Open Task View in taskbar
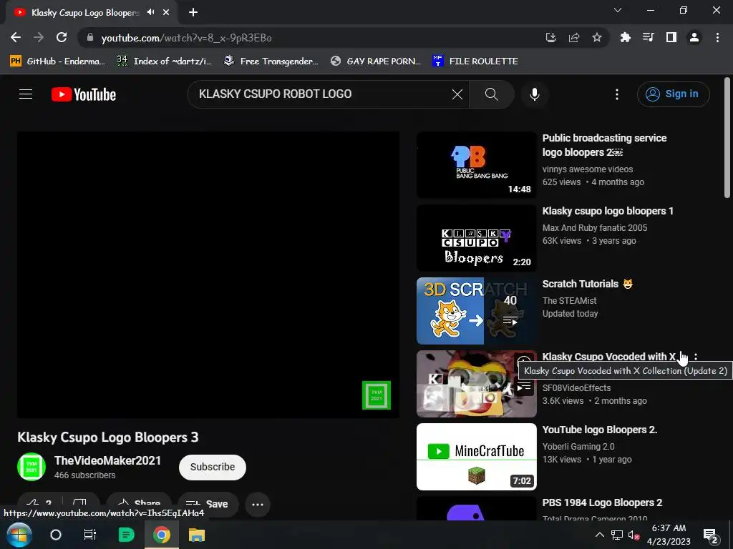733x549 pixels. click(x=89, y=535)
